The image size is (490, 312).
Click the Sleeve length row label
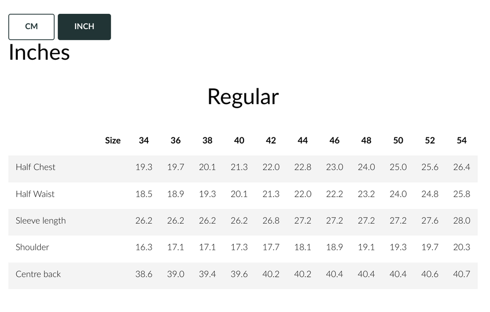[x=41, y=221]
